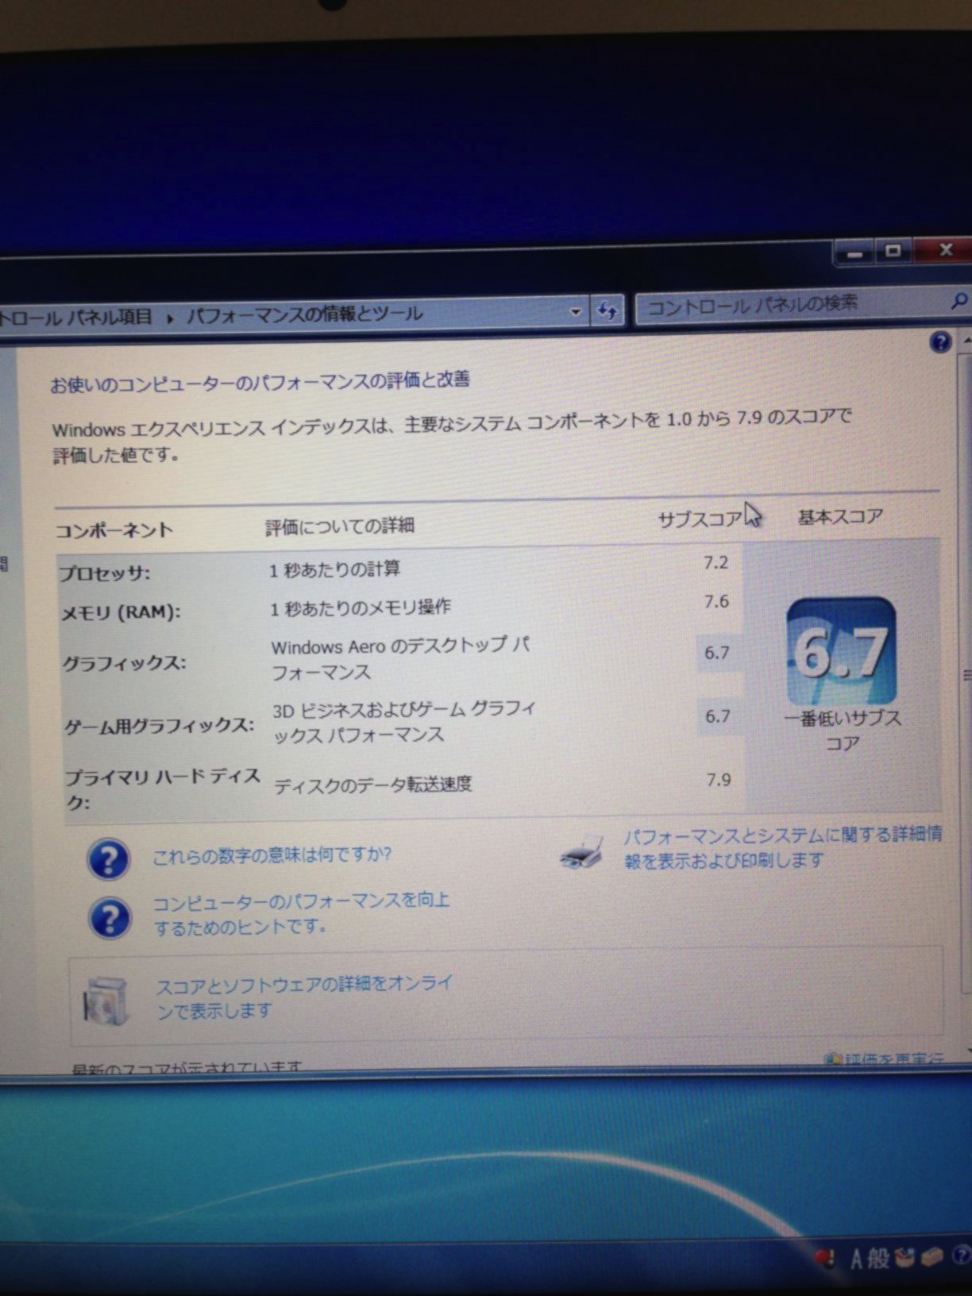The height and width of the screenshot is (1296, 972).
Task: Click the 評価についての詳細 column header
Action: (340, 526)
